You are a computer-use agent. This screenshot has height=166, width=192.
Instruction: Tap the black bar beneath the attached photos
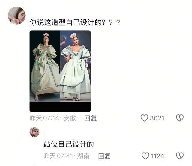tap(60, 107)
